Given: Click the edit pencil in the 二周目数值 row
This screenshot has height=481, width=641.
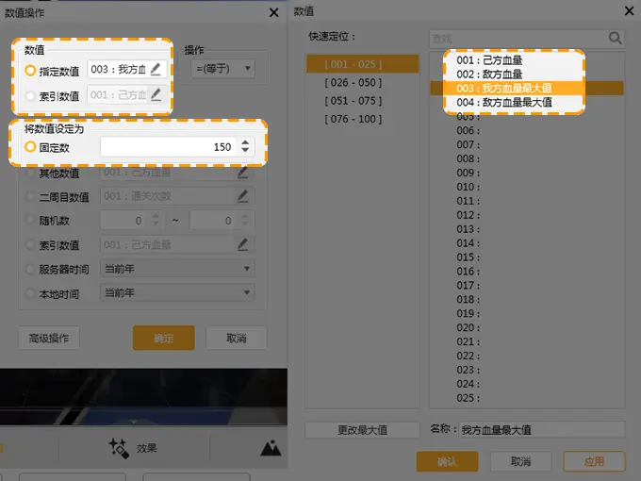Looking at the screenshot, I should tap(244, 196).
